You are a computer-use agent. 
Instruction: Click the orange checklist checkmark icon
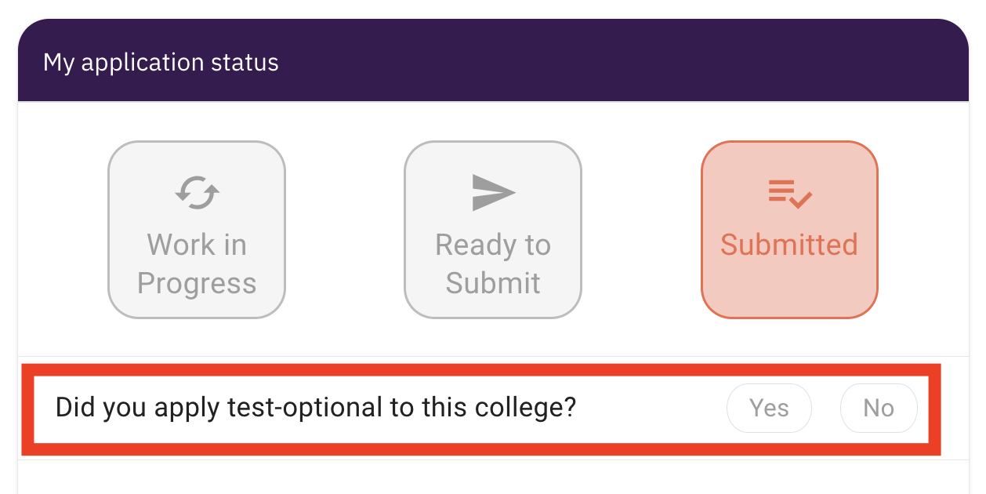coord(789,193)
